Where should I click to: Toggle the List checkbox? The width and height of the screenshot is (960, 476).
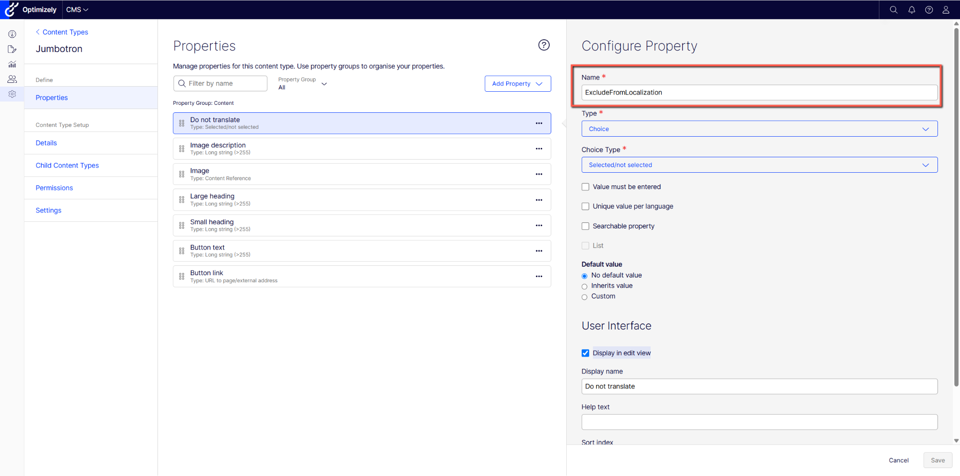[585, 246]
